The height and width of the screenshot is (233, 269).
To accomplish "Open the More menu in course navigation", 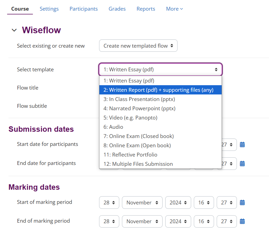I will tap(174, 9).
